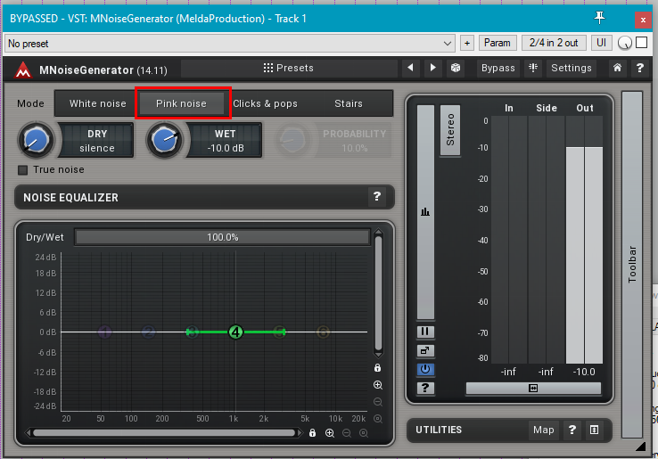Enable the True noise checkbox
The height and width of the screenshot is (459, 658).
(22, 169)
